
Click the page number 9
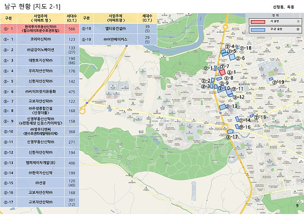[x=297, y=206]
